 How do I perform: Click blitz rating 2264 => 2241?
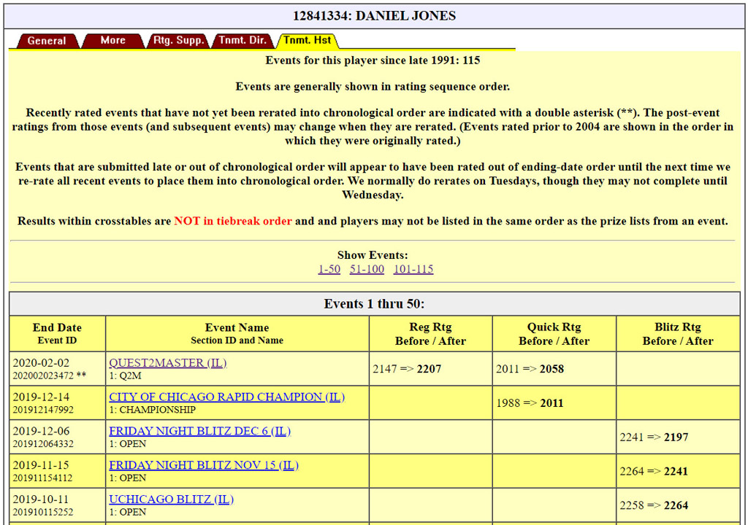point(654,471)
